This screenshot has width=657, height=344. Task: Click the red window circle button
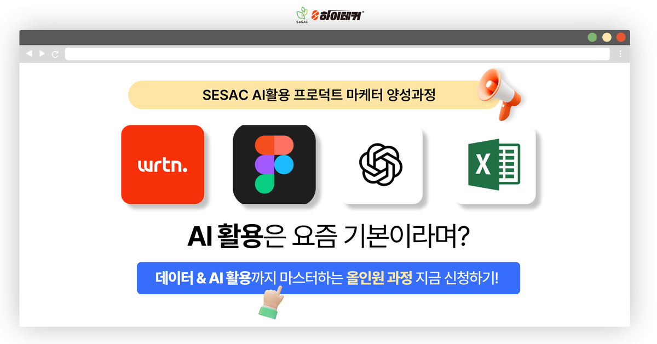(x=621, y=37)
